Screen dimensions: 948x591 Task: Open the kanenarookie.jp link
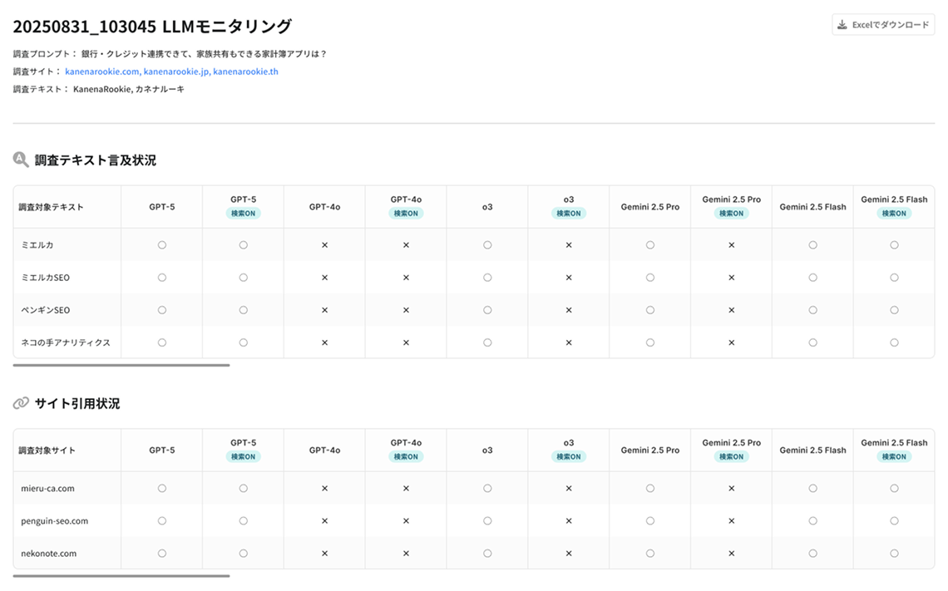[176, 71]
